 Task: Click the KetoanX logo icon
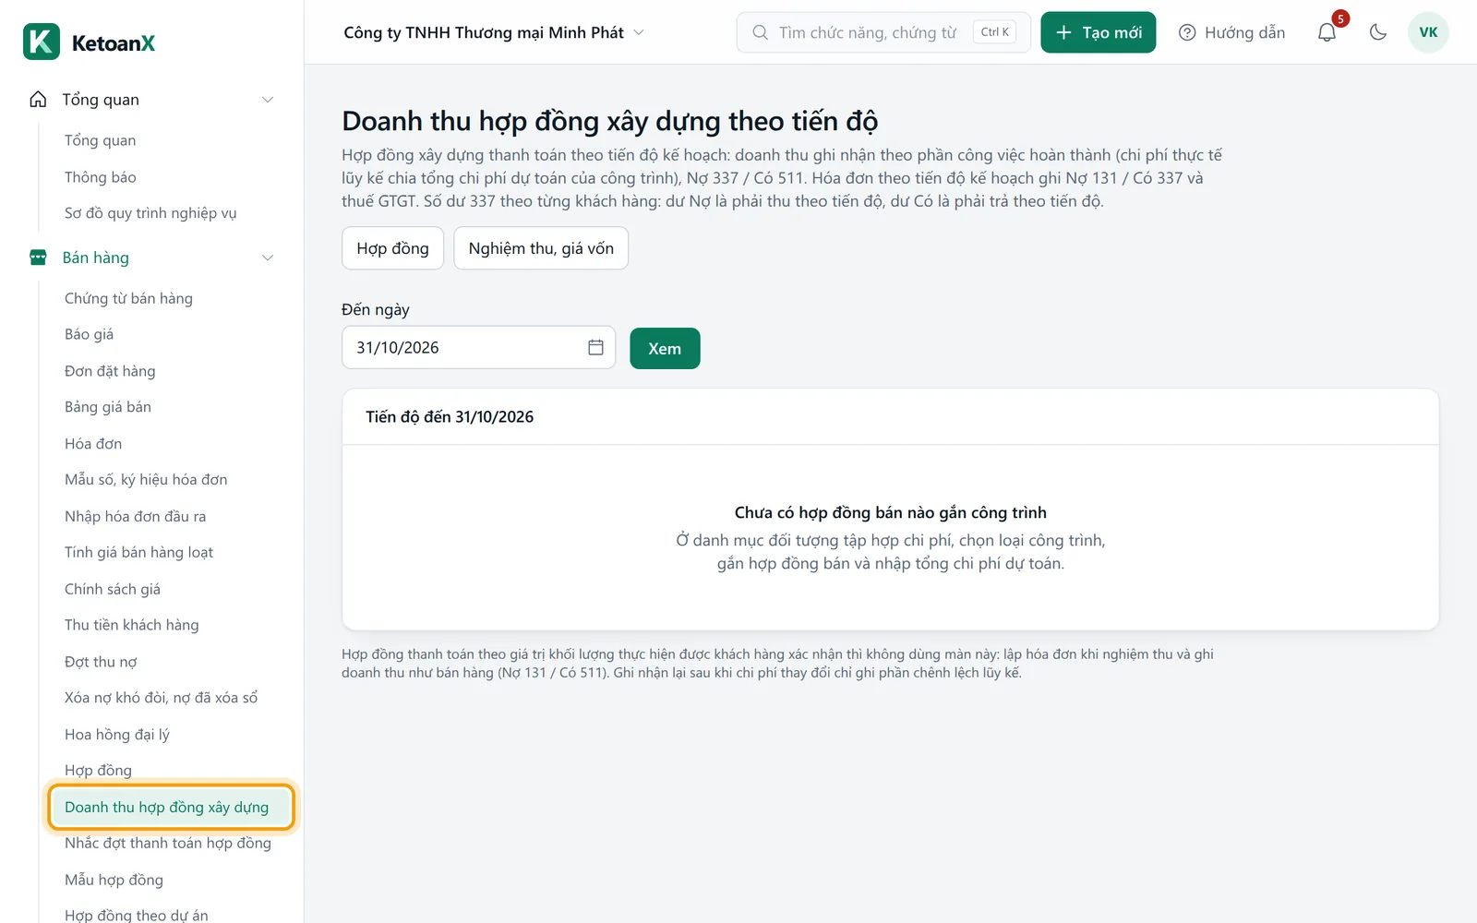click(x=42, y=42)
